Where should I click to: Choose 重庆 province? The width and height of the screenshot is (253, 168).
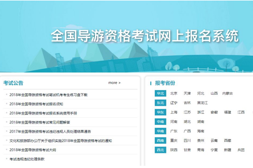tap(174, 140)
